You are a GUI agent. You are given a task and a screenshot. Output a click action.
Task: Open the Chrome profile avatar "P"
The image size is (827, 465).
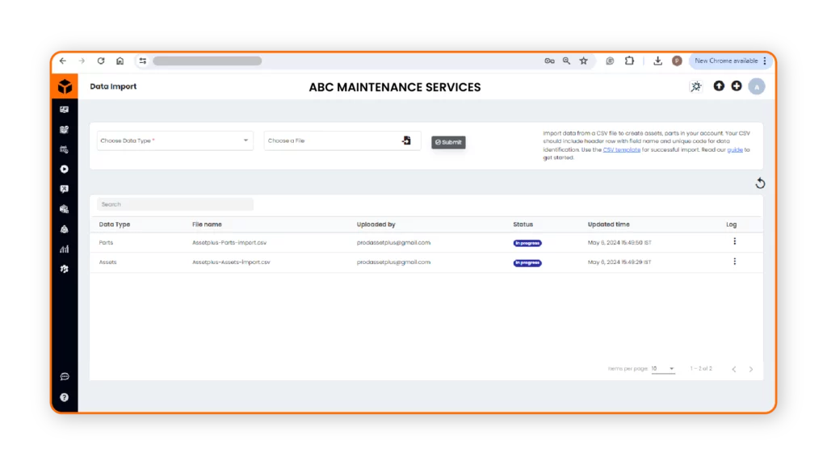pyautogui.click(x=678, y=61)
